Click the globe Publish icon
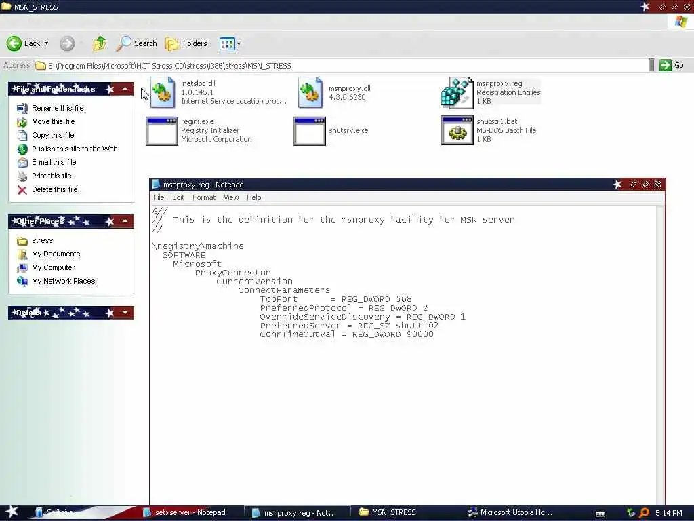Image resolution: width=694 pixels, height=521 pixels. 22,149
